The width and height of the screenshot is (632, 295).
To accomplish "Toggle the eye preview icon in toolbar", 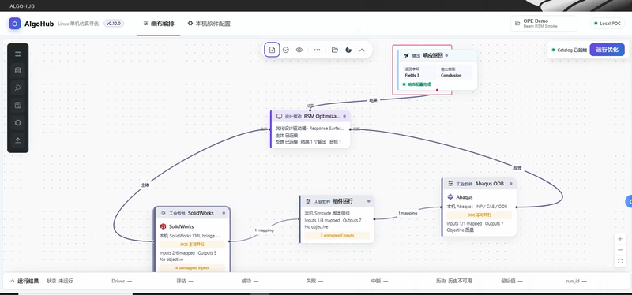I will point(299,50).
